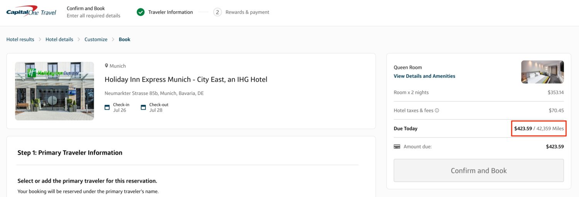579x197 pixels.
Task: Select the Rewards & payment step
Action: [x=247, y=12]
